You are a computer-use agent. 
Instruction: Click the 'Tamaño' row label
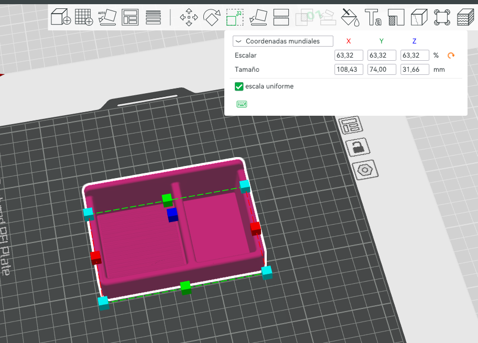click(x=247, y=70)
